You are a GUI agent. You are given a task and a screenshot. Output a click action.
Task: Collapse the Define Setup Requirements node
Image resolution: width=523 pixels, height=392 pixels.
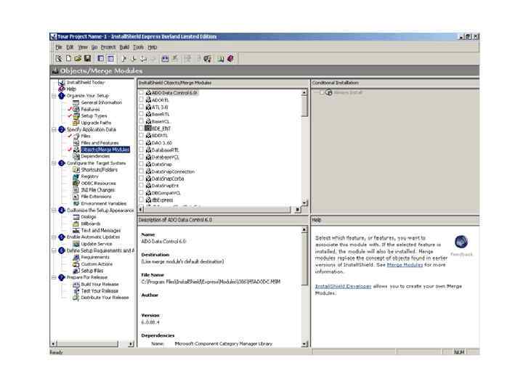54,250
